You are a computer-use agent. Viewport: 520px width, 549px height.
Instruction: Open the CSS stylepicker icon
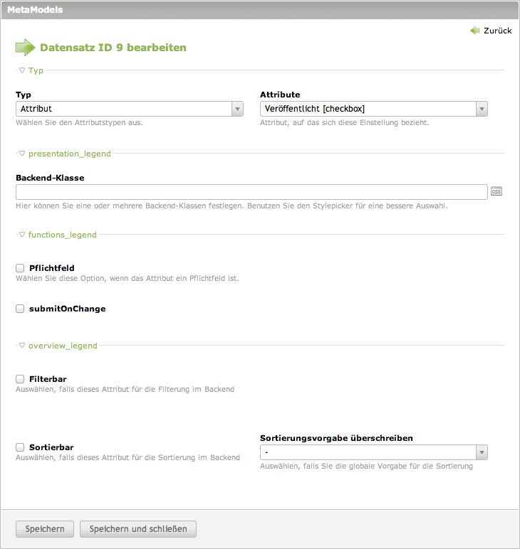coord(496,191)
